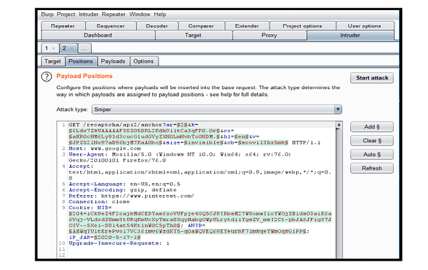Click the Accept-Language header line
The height and width of the screenshot is (270, 428).
click(x=124, y=184)
